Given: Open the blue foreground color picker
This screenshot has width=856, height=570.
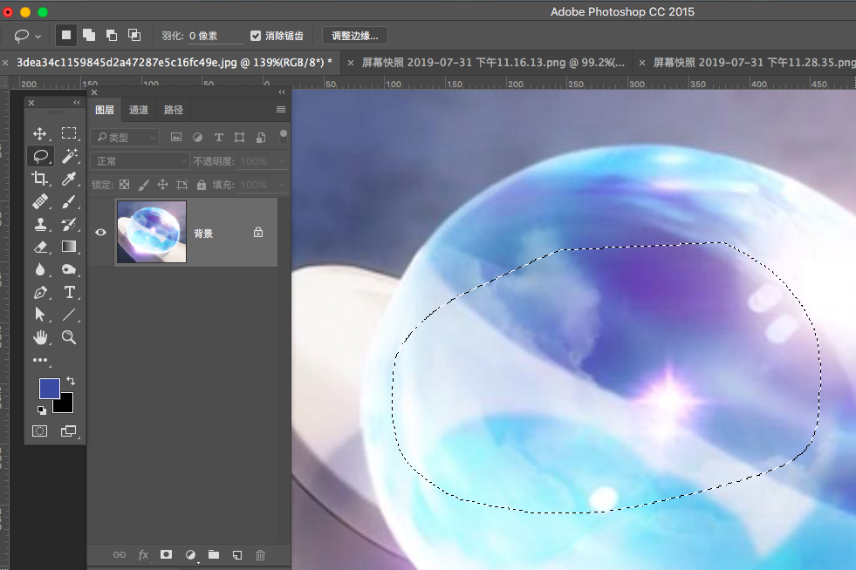Looking at the screenshot, I should point(49,389).
